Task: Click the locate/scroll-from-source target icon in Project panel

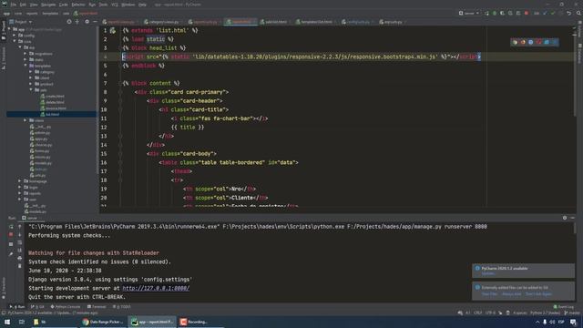Action: [x=69, y=22]
